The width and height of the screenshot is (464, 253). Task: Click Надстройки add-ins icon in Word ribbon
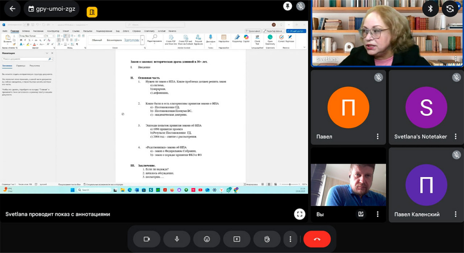tap(224, 39)
